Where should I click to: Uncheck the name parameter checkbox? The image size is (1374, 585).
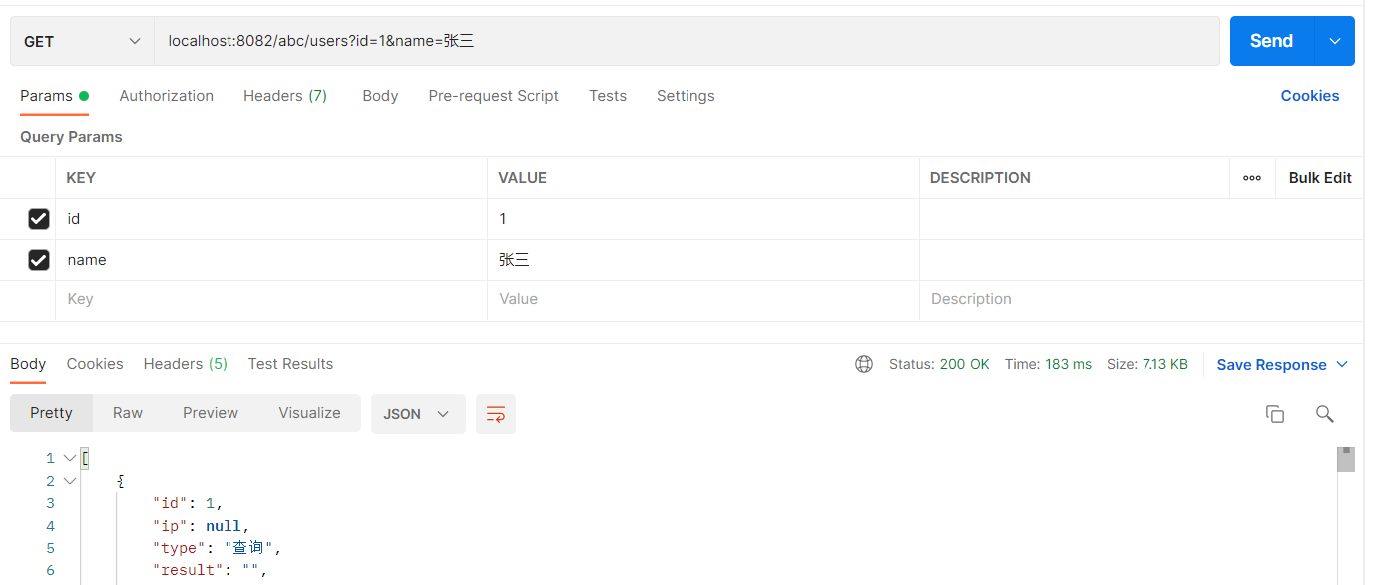39,260
